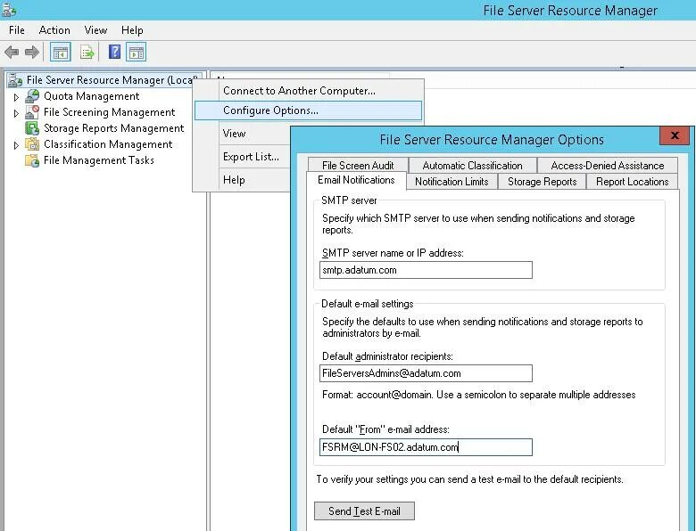Click the File Server Resource Manager title icon
The height and width of the screenshot is (531, 696).
click(8, 9)
